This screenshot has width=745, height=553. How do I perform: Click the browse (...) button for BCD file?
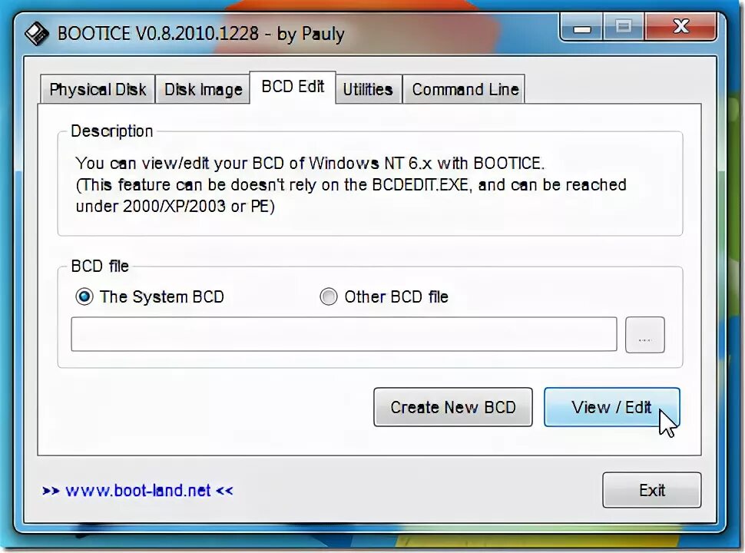click(x=644, y=335)
